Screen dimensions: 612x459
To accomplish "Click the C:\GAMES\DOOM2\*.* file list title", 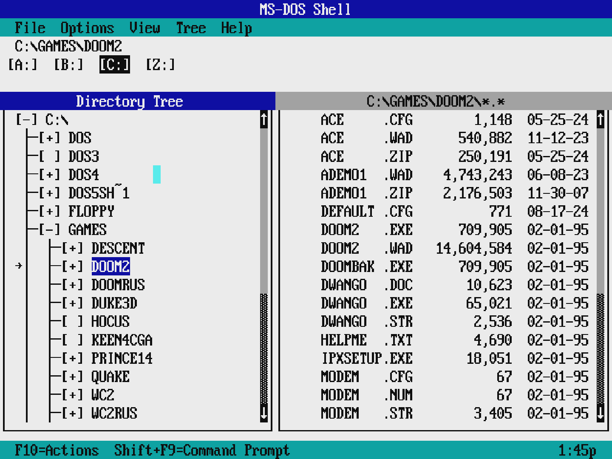I will (x=436, y=101).
